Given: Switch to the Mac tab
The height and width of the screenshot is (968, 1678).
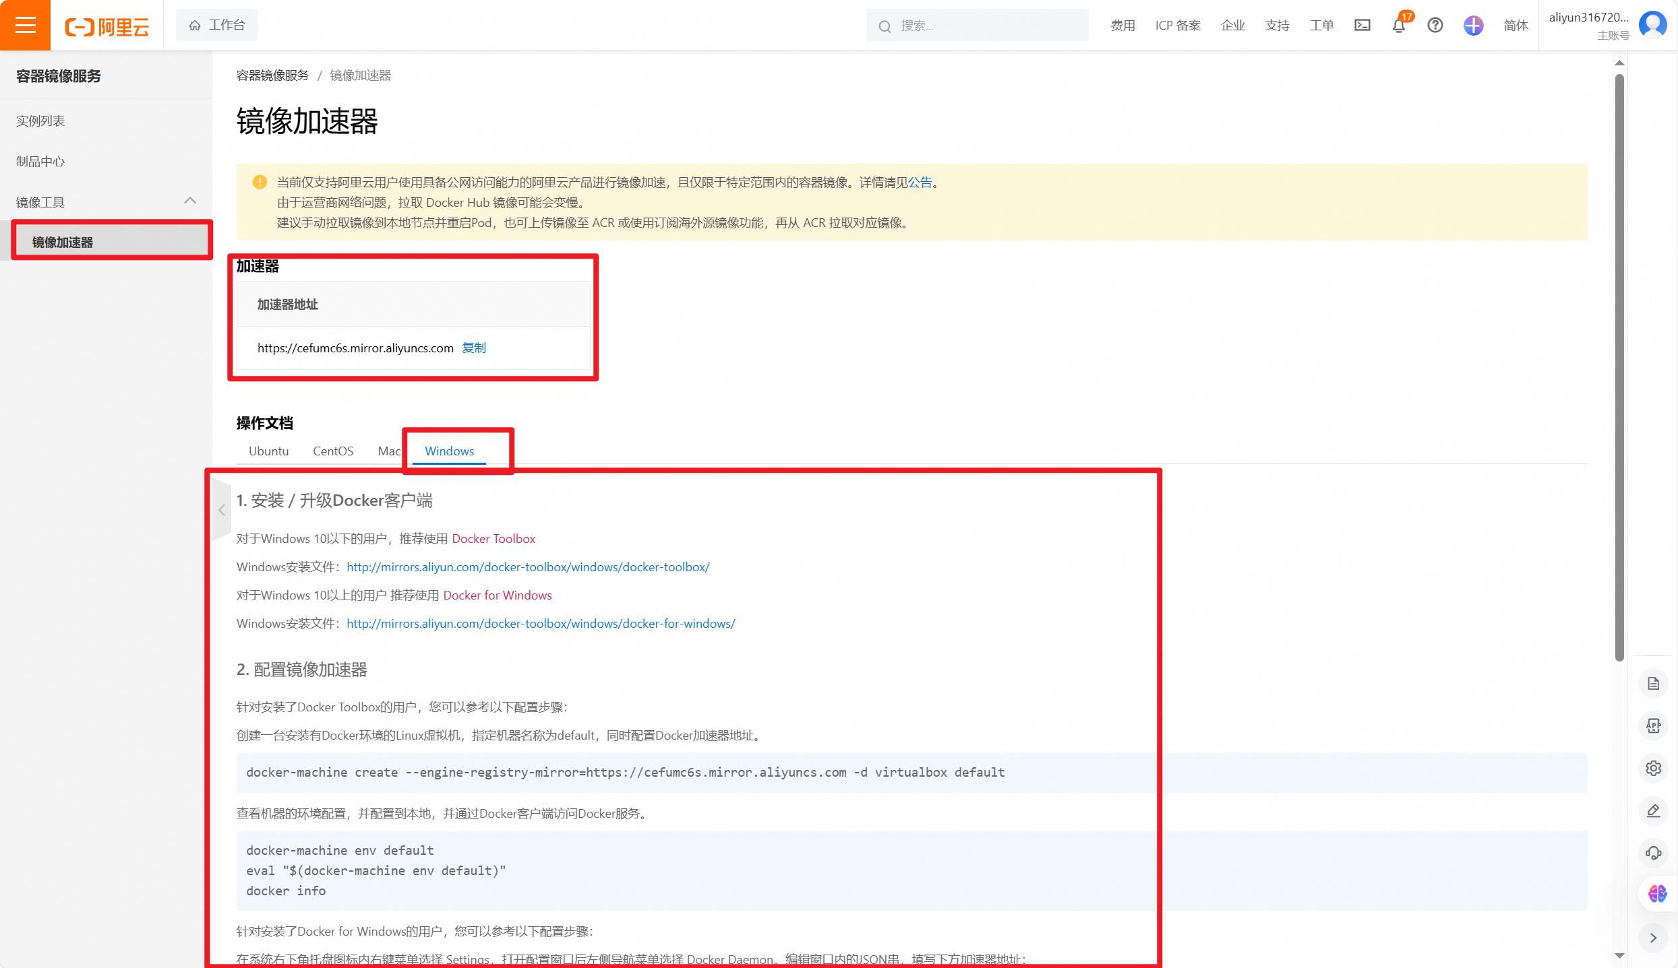Looking at the screenshot, I should click(x=389, y=451).
